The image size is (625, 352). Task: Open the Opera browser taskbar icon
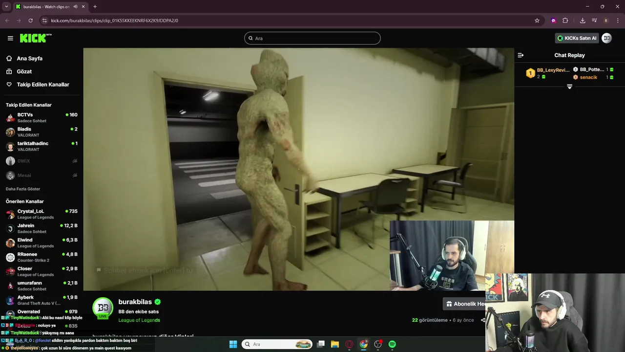(349, 344)
